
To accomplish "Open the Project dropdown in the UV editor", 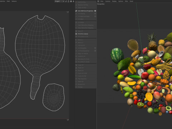I will 59,1.
